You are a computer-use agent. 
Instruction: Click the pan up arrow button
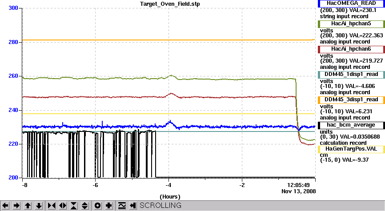28,205
